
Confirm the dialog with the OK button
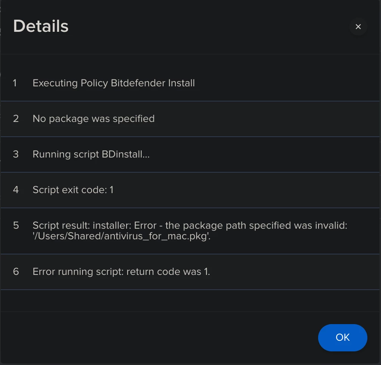tap(342, 337)
